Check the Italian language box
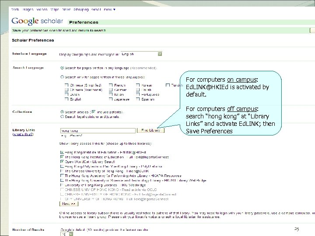The height and width of the screenshot is (236, 315). pos(111,94)
